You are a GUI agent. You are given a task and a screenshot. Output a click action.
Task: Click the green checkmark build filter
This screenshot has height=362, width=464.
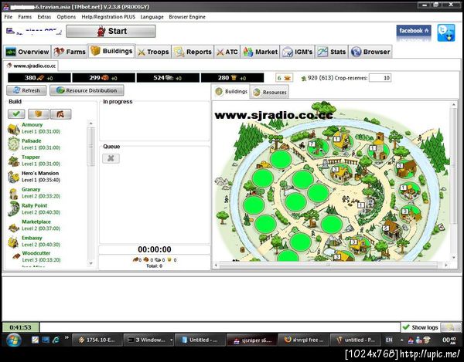pyautogui.click(x=16, y=114)
